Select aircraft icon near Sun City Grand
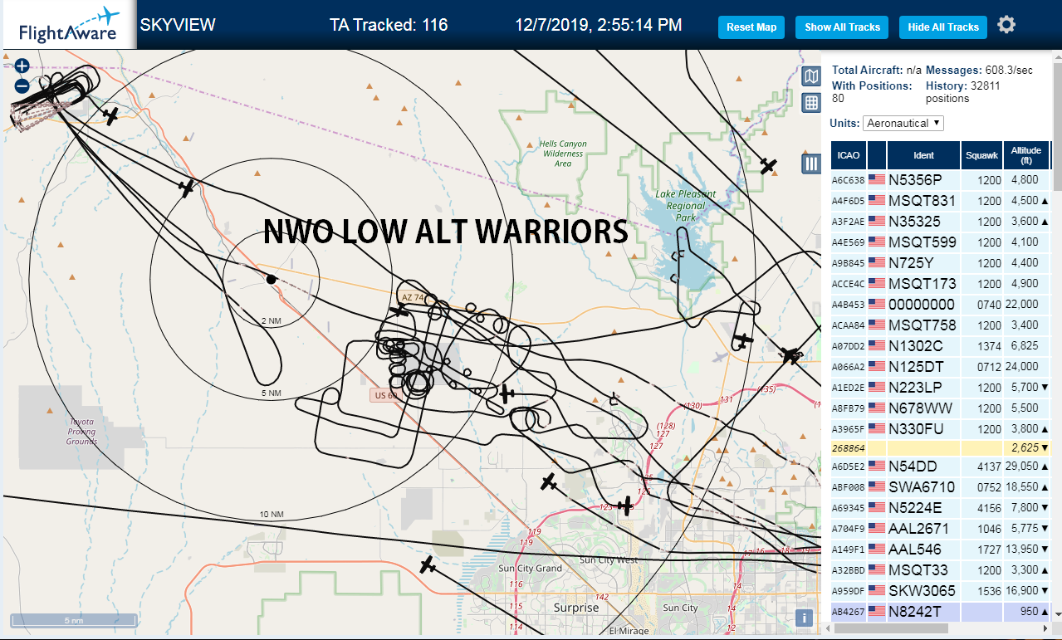Screen dimensions: 1062x640 point(428,565)
